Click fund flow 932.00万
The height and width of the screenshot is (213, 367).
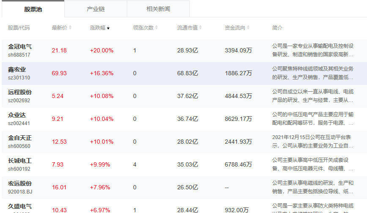click(237, 210)
